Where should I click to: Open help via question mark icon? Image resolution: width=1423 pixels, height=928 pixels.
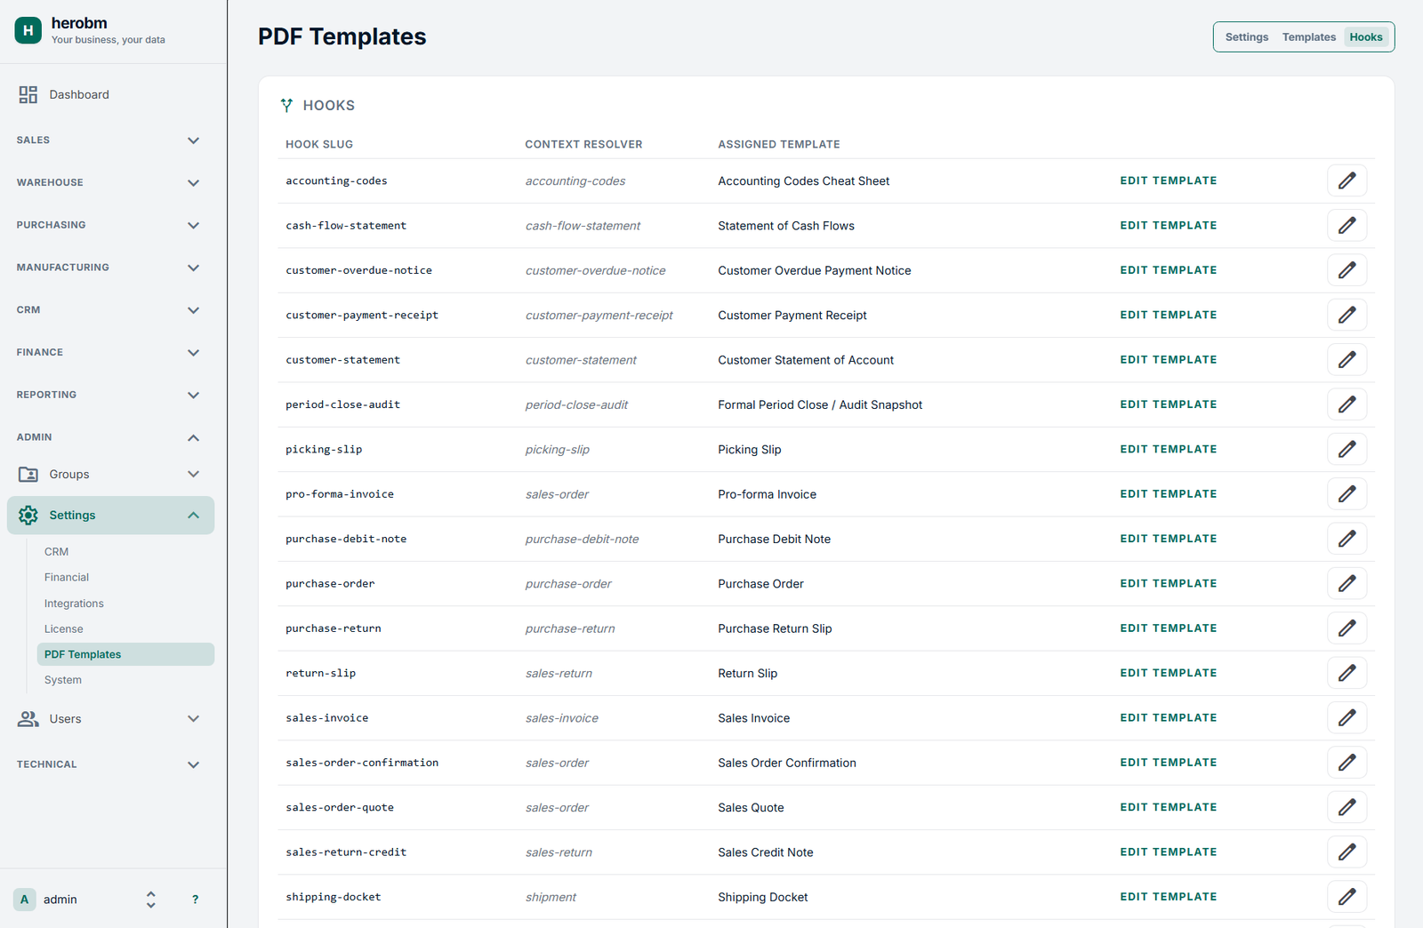[x=195, y=900]
